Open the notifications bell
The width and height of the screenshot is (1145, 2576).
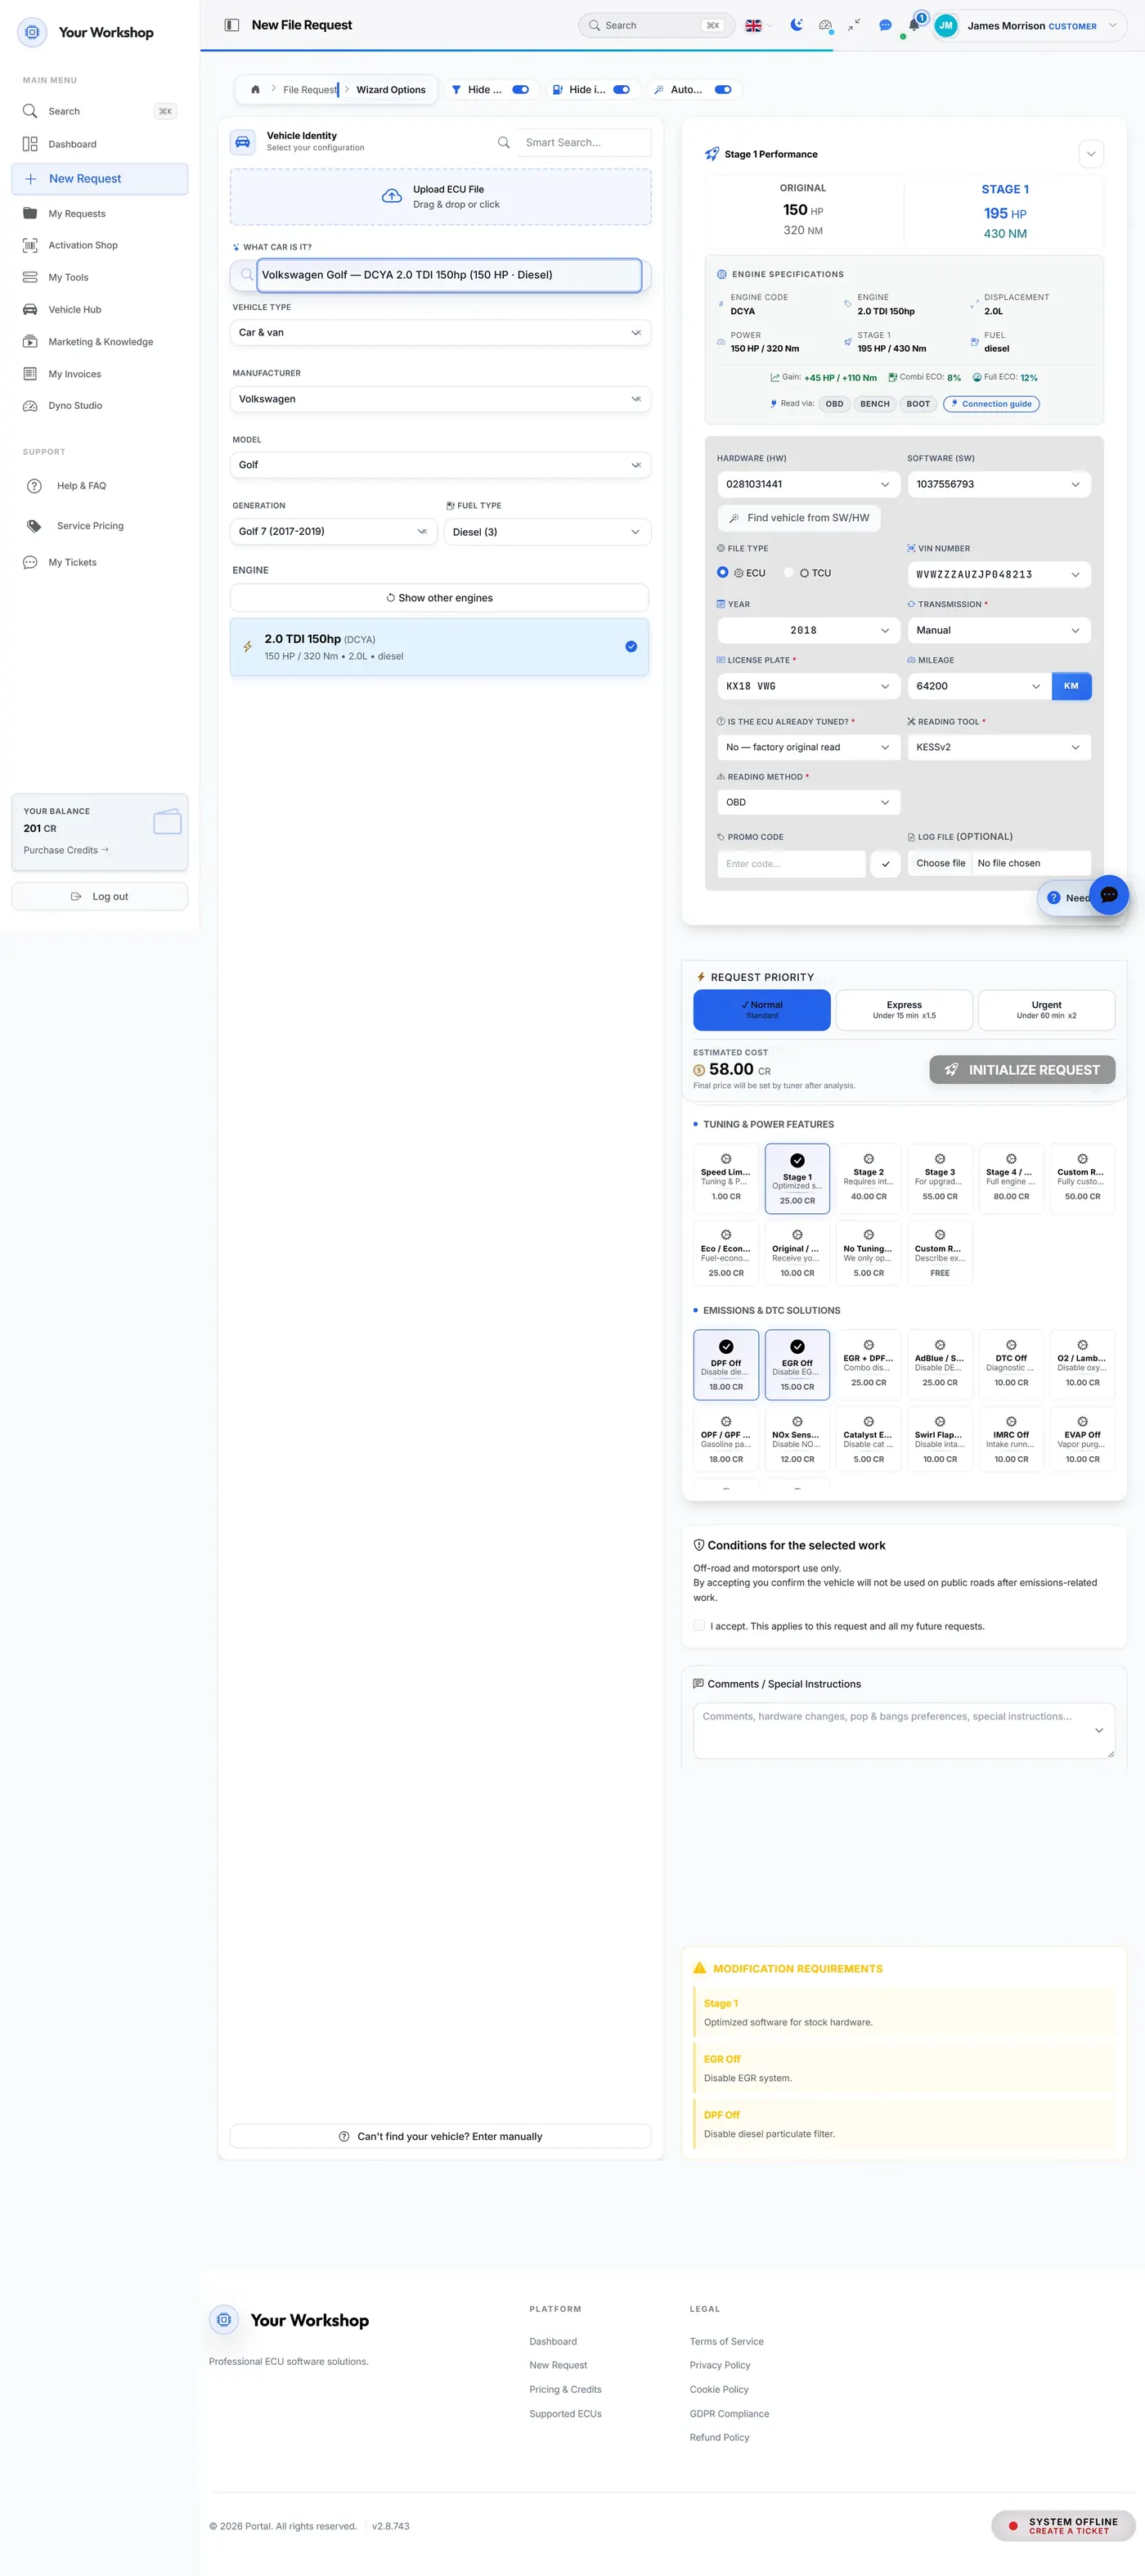point(914,25)
